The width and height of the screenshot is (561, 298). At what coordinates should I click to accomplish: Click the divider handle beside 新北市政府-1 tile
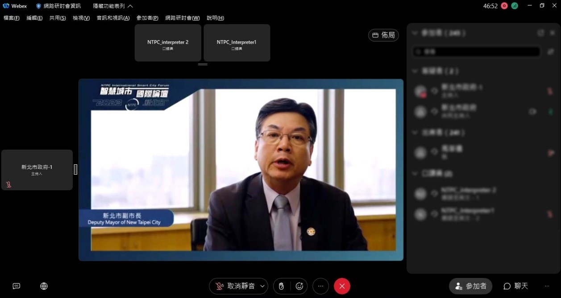click(75, 169)
